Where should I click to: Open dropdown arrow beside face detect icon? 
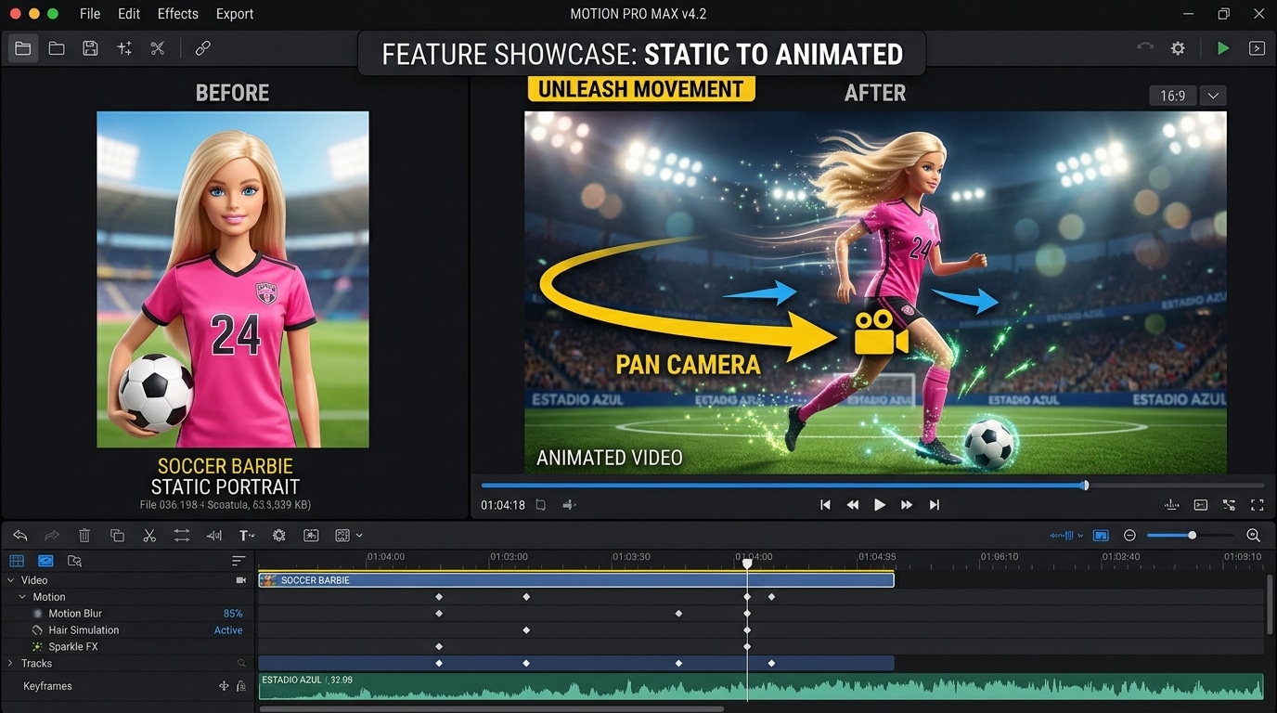(359, 536)
